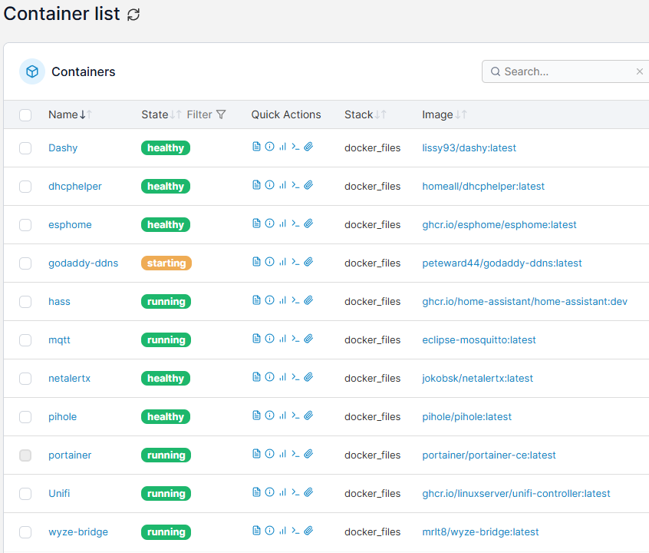
Task: Sort containers by Name column
Action: coord(70,115)
